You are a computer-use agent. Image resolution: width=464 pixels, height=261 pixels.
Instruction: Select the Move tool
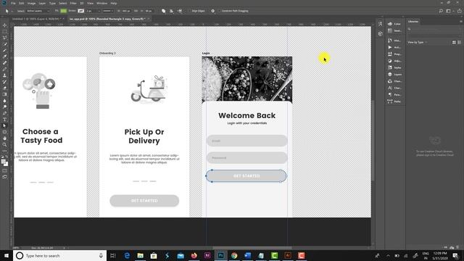click(x=4, y=25)
